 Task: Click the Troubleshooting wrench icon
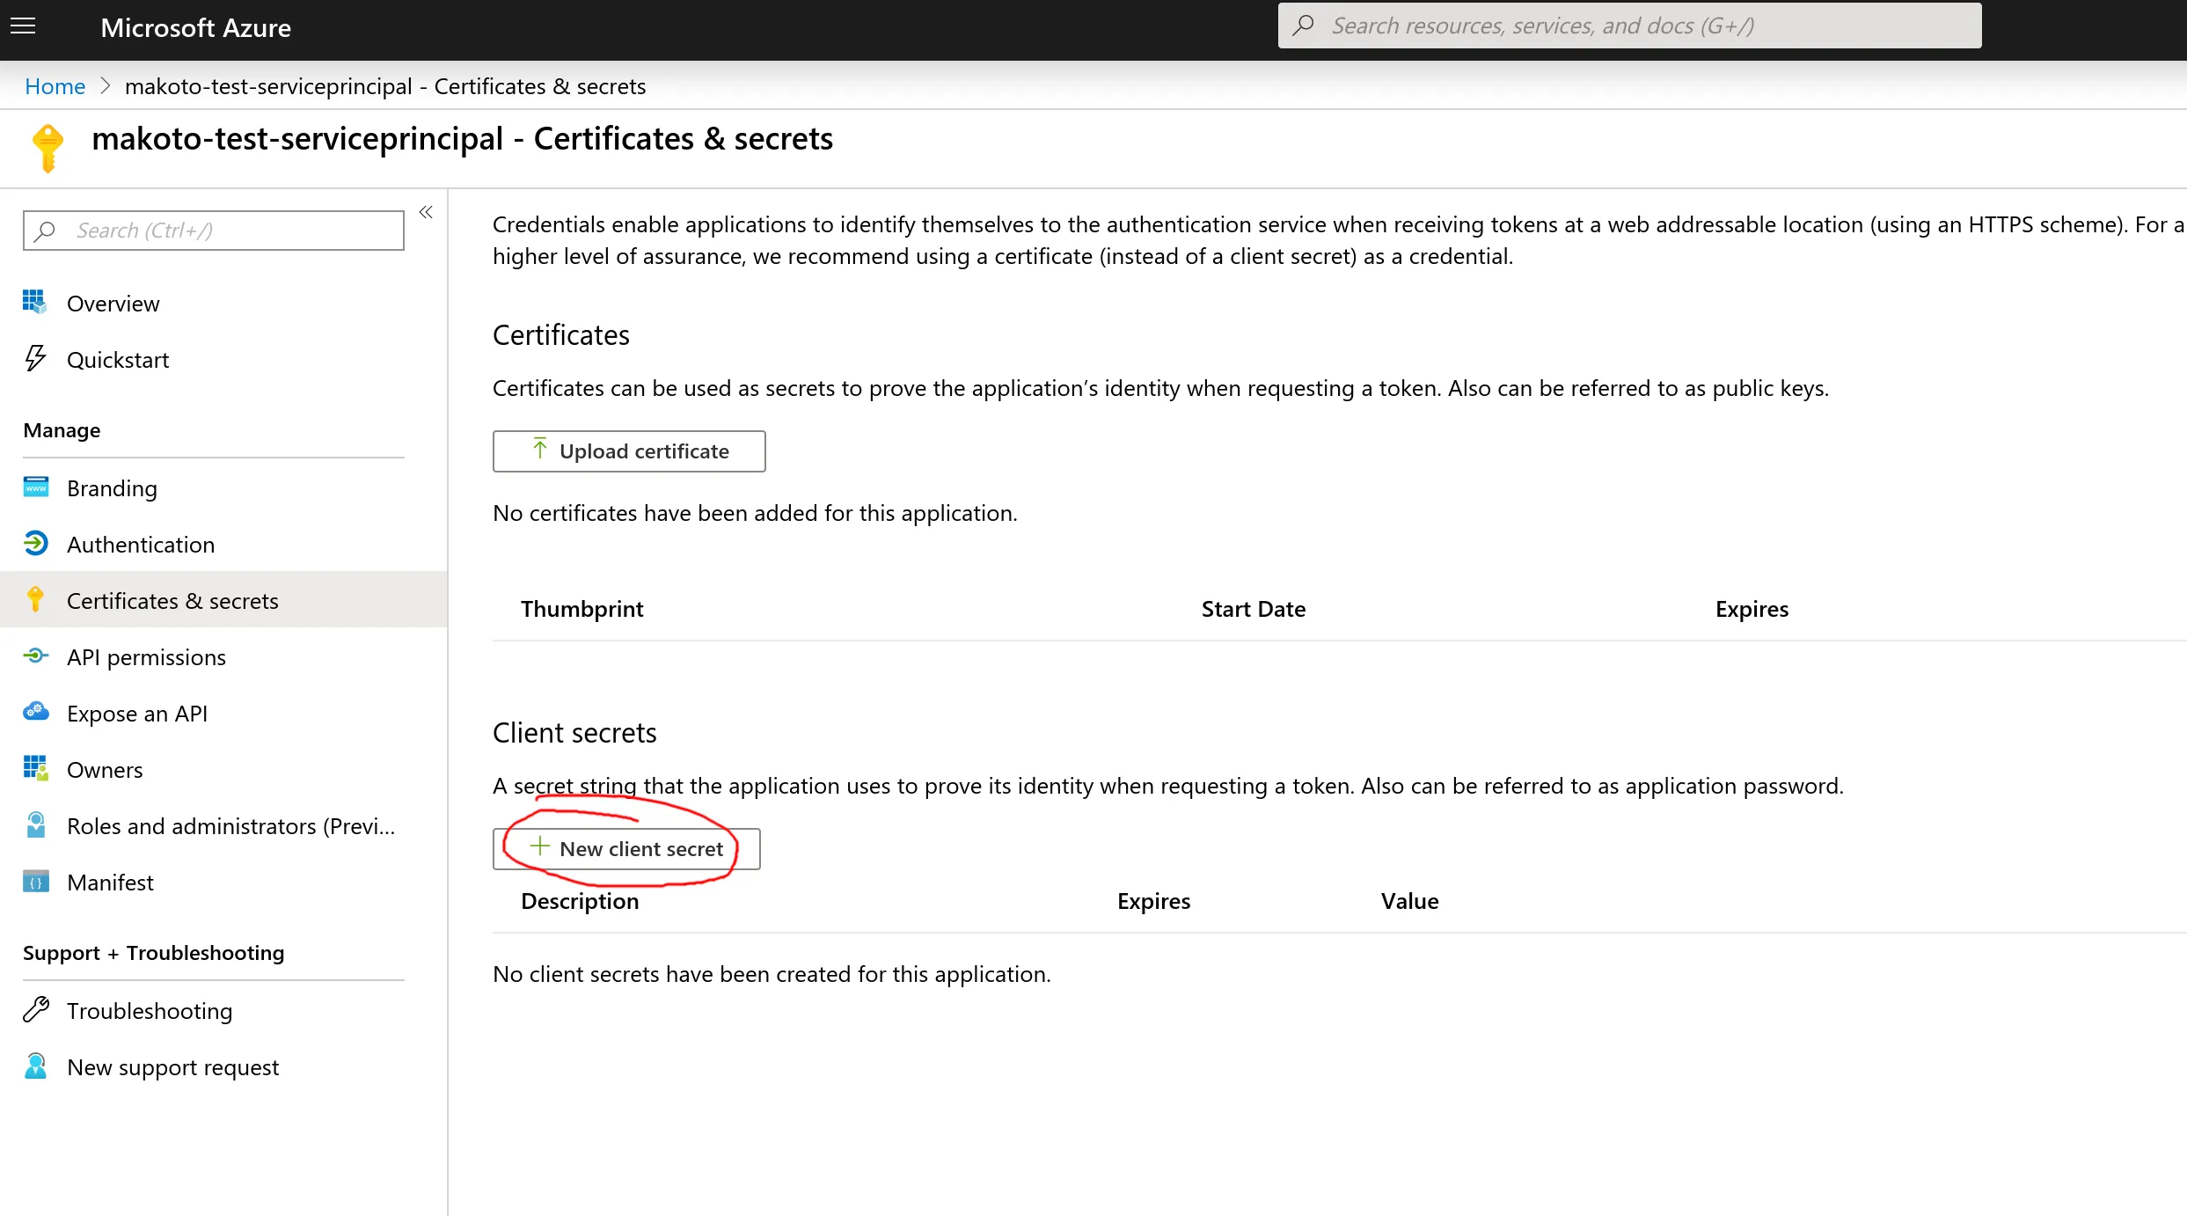coord(36,1010)
